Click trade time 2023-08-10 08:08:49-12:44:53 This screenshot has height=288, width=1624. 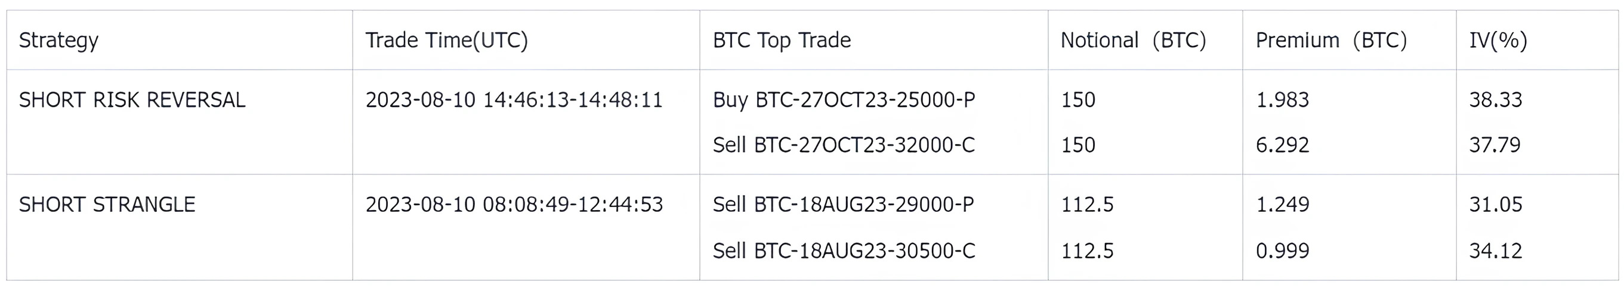pyautogui.click(x=514, y=204)
